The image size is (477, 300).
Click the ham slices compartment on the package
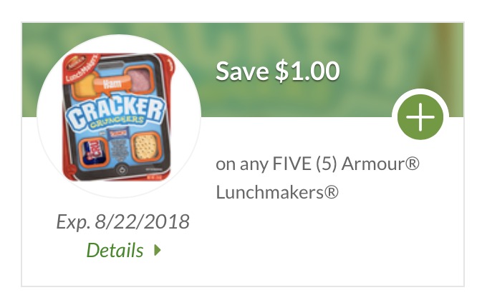[x=140, y=80]
